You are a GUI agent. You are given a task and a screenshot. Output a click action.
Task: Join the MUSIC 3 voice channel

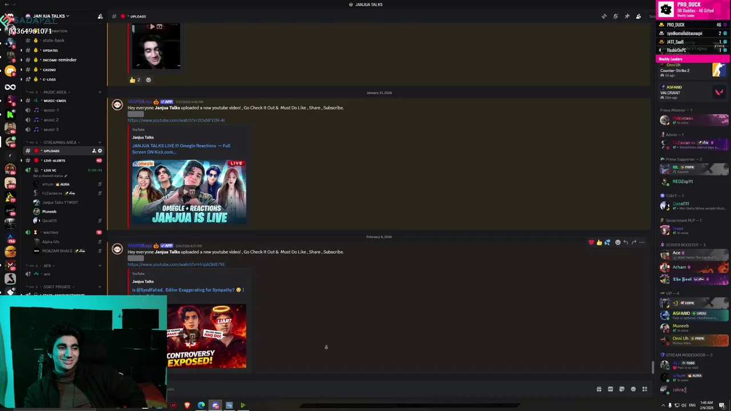coord(51,130)
